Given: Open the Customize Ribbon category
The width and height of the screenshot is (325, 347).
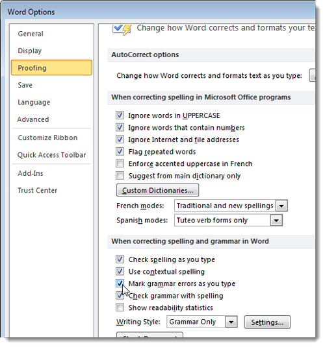Looking at the screenshot, I should coord(47,138).
